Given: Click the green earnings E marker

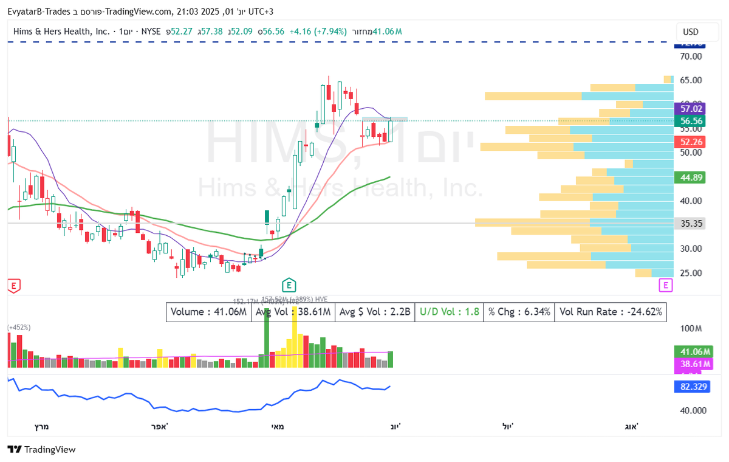Looking at the screenshot, I should (289, 285).
